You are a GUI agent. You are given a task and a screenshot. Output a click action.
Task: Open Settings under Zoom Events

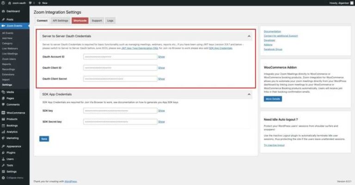point(7,85)
